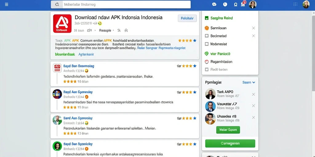Open Uhatedea profile picture
The height and width of the screenshot is (157, 315).
coord(210,119)
